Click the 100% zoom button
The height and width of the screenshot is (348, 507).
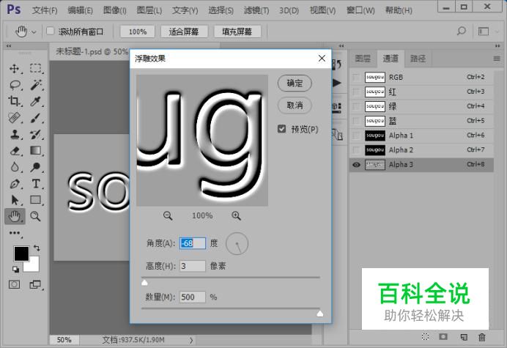pyautogui.click(x=138, y=32)
